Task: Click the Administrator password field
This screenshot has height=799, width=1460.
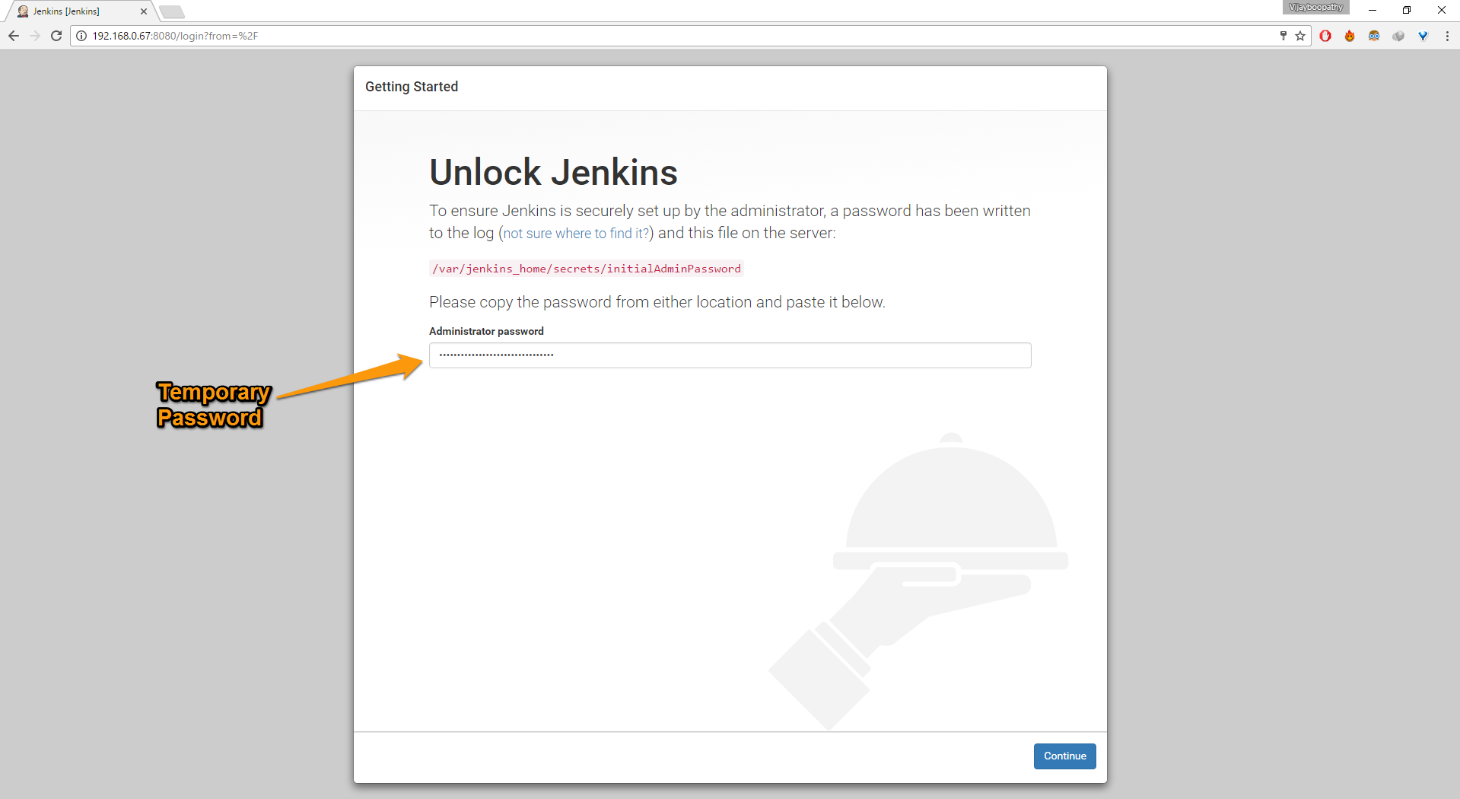Action: 730,355
